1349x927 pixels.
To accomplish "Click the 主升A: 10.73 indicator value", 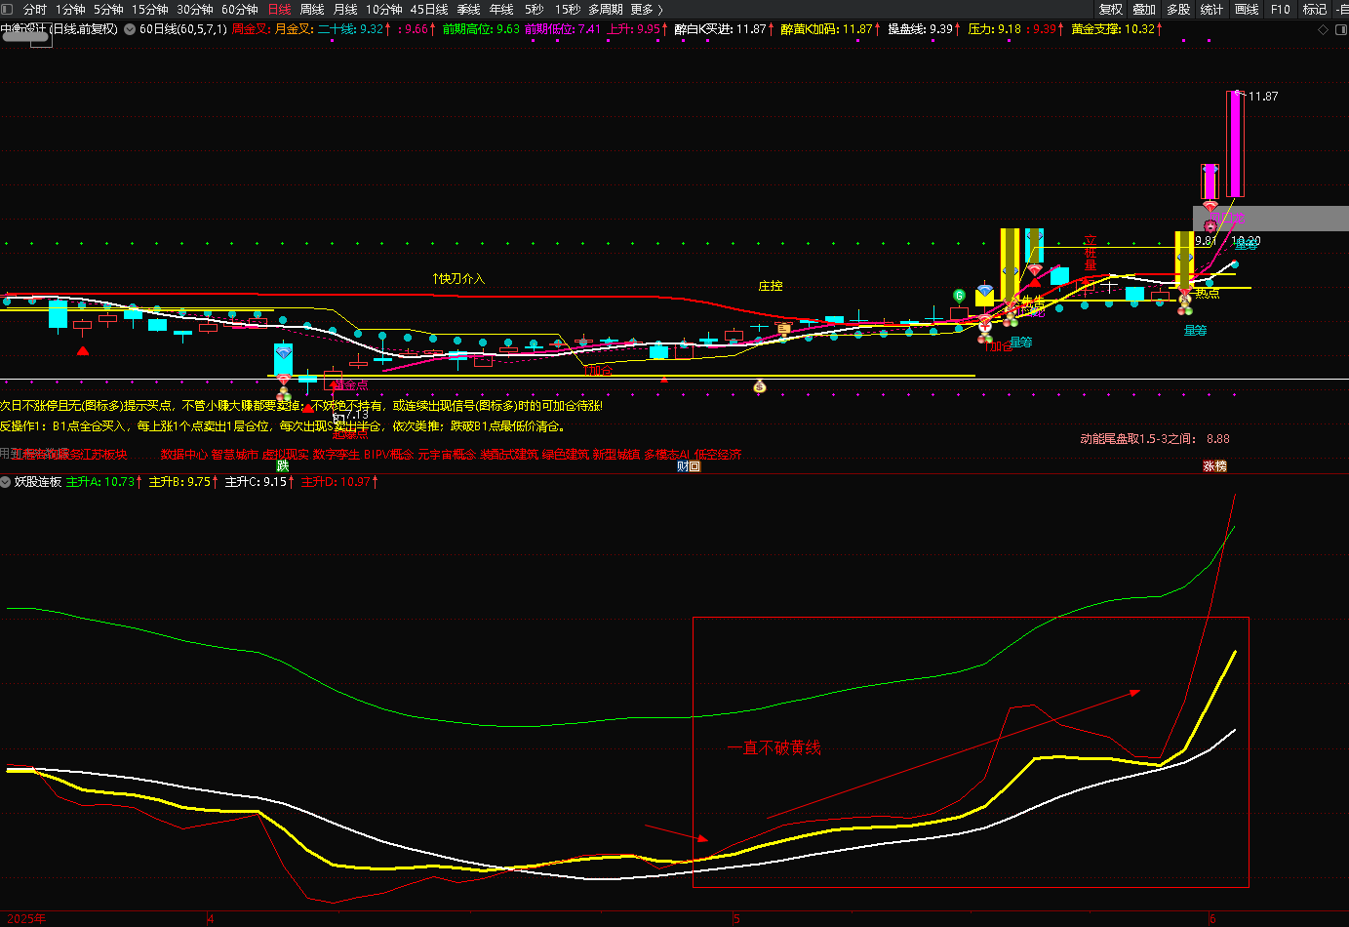I will [x=104, y=482].
